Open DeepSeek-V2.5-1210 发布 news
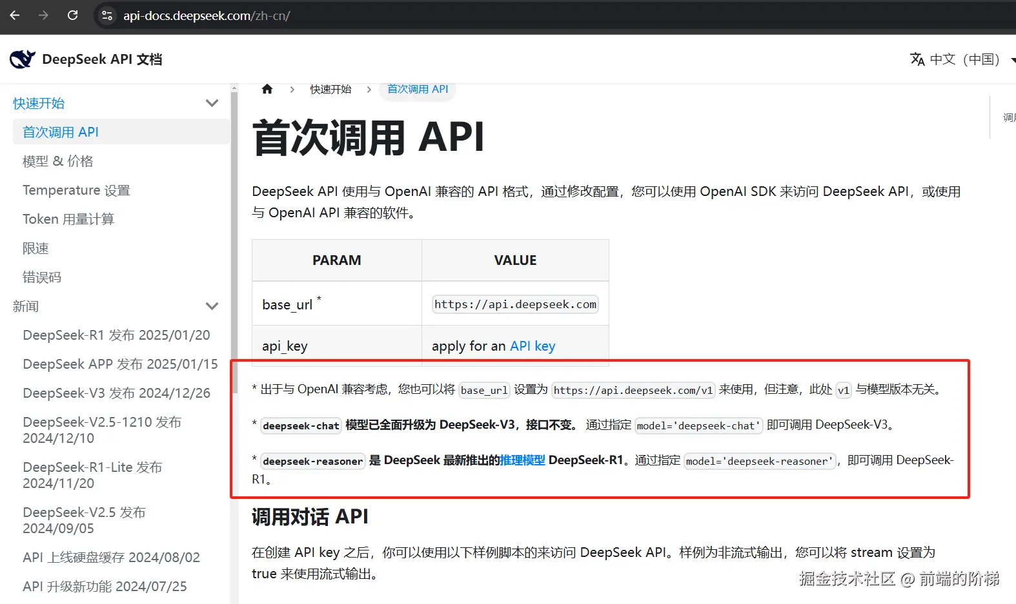The image size is (1016, 604). point(102,430)
